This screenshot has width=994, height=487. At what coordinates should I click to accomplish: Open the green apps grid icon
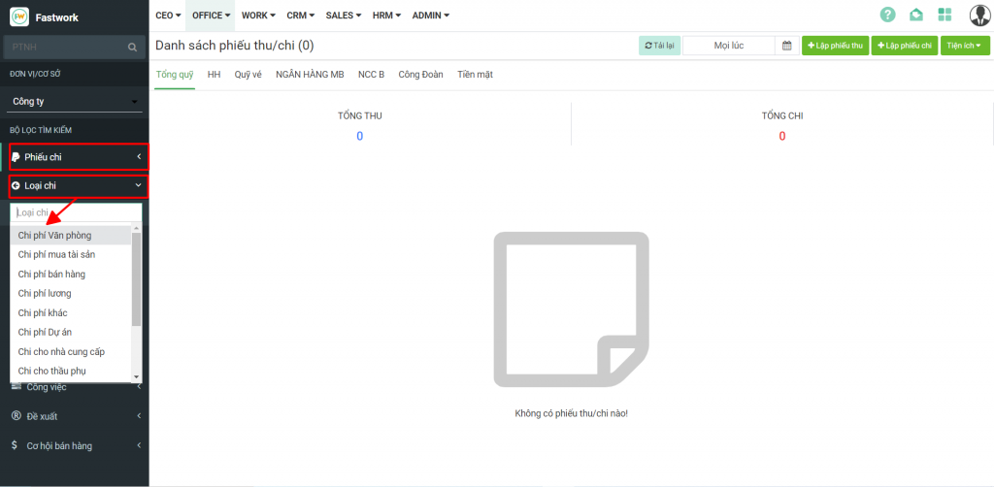coord(945,15)
